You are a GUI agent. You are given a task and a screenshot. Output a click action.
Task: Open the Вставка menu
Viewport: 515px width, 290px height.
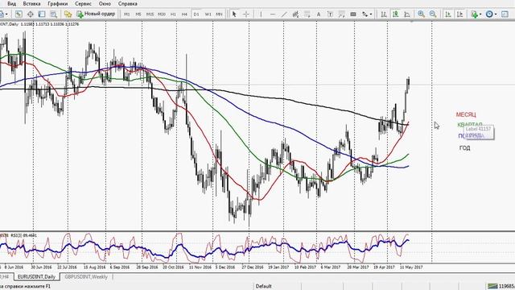point(32,3)
